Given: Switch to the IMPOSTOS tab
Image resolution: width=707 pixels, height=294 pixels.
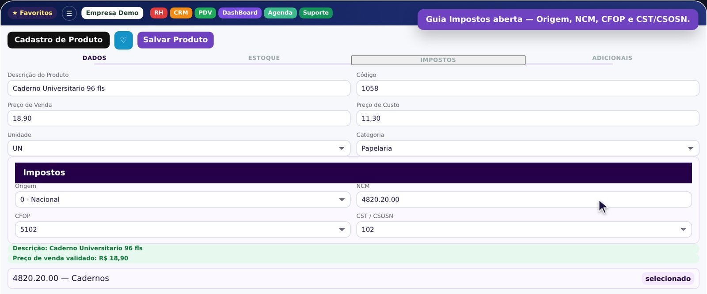Looking at the screenshot, I should point(438,60).
